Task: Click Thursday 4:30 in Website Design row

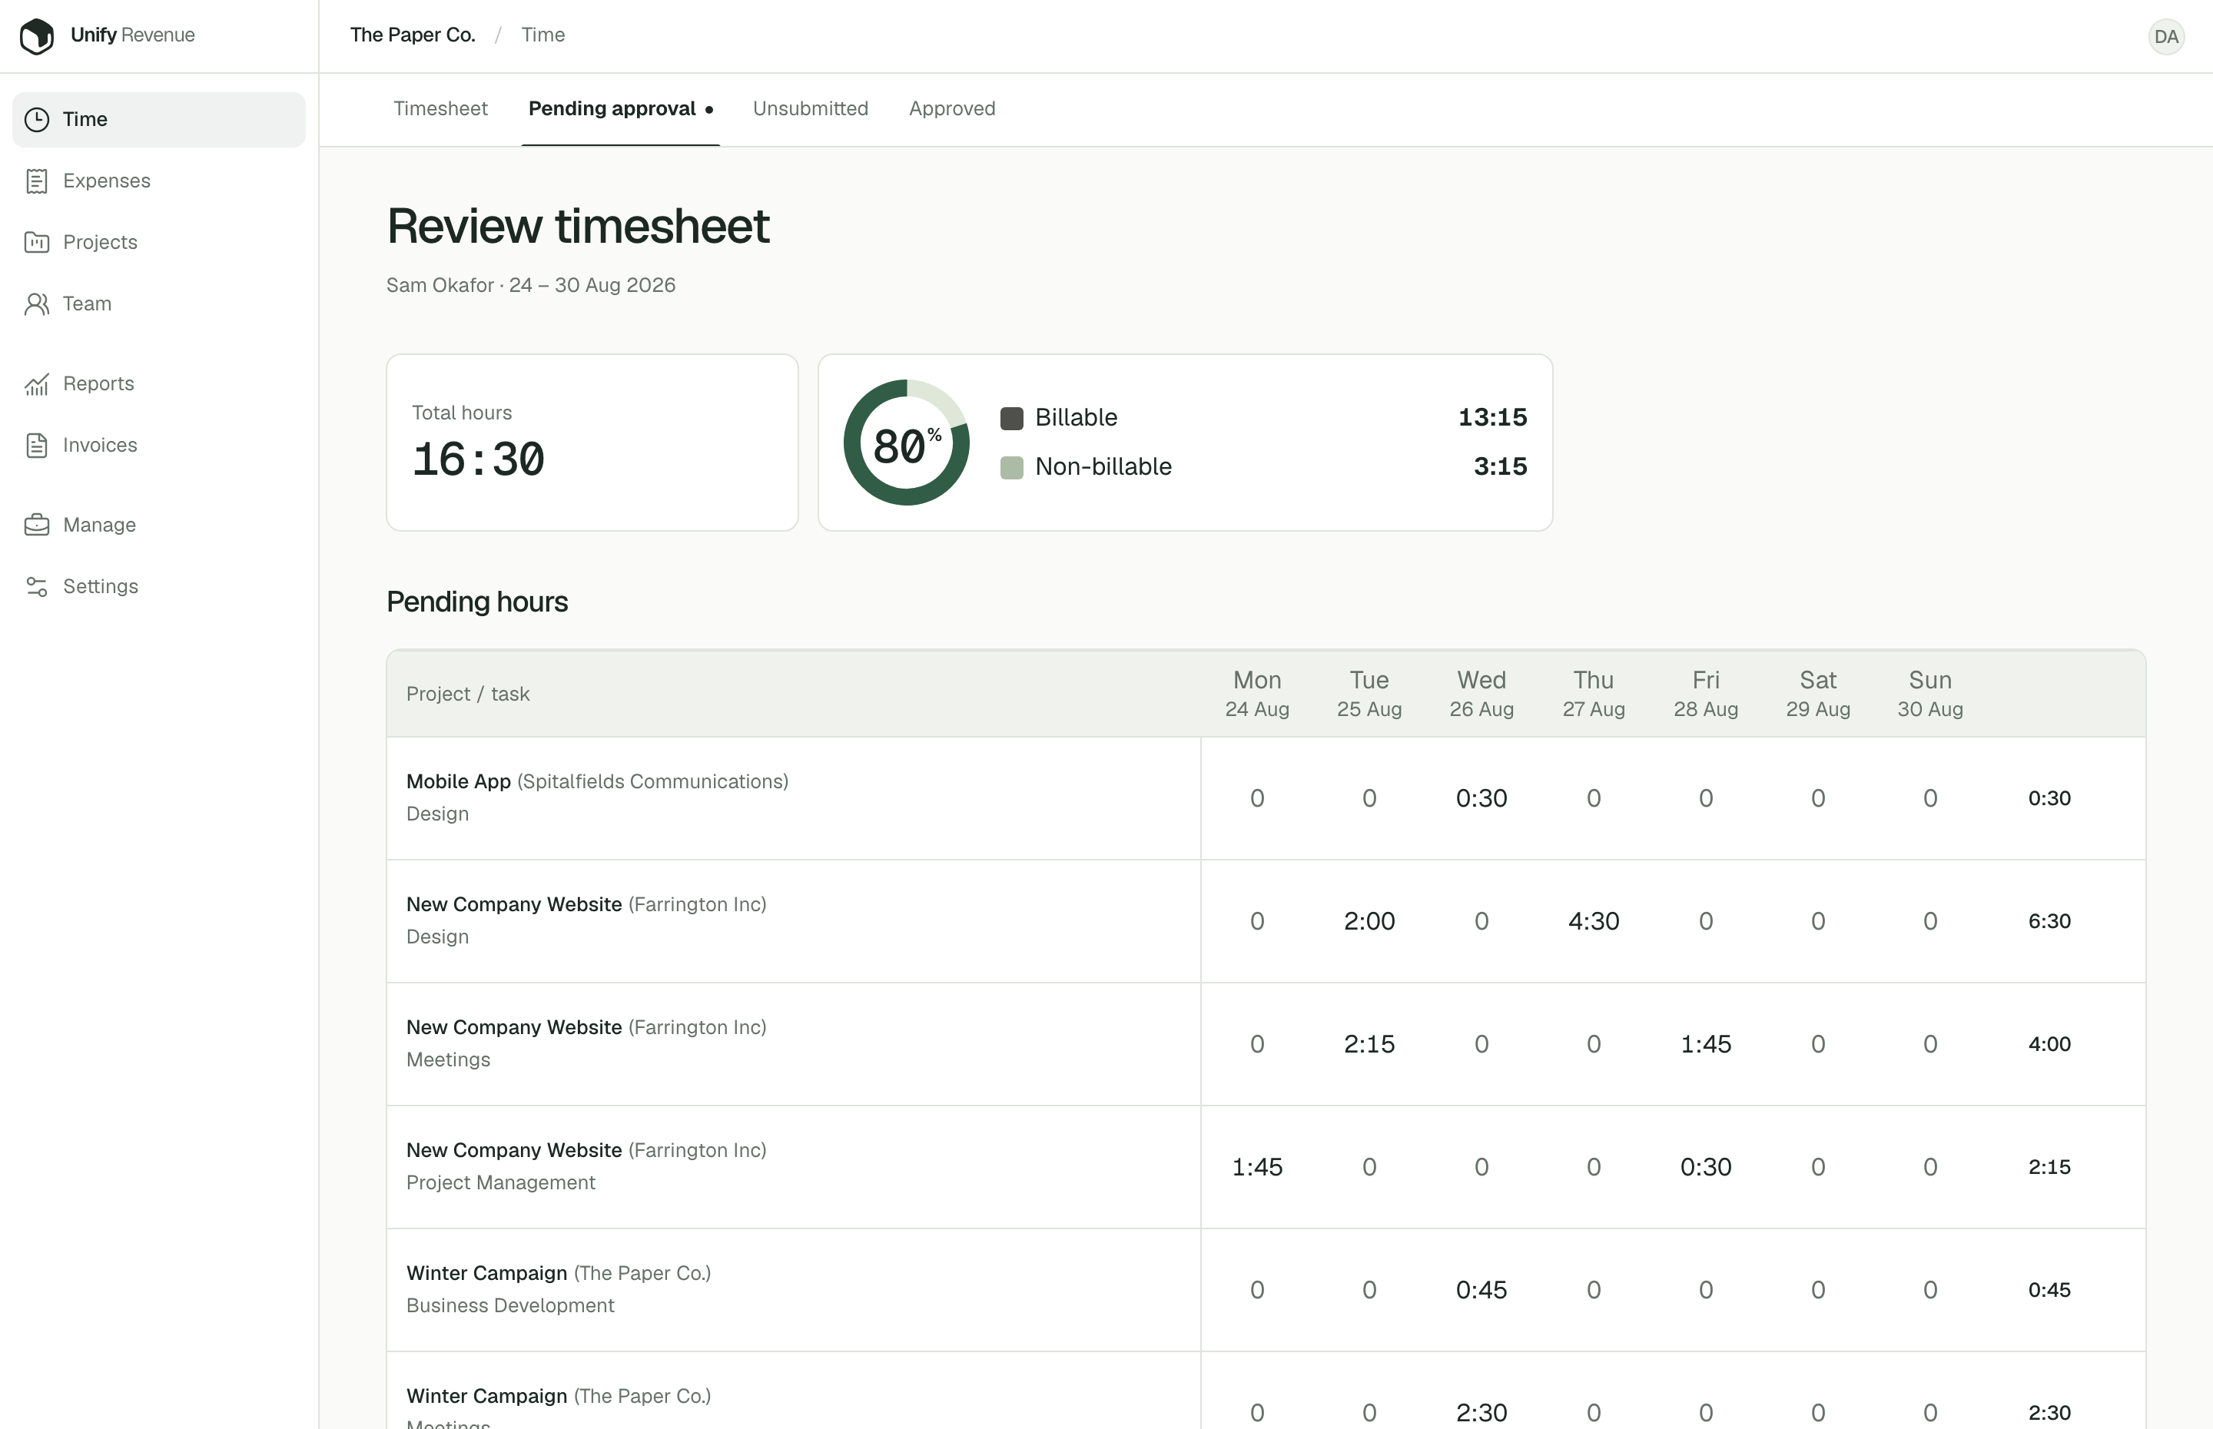Action: click(1593, 921)
